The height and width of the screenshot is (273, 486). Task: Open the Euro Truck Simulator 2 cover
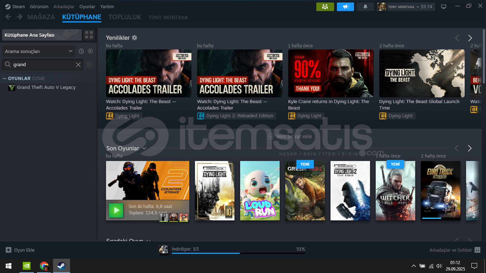coord(440,191)
